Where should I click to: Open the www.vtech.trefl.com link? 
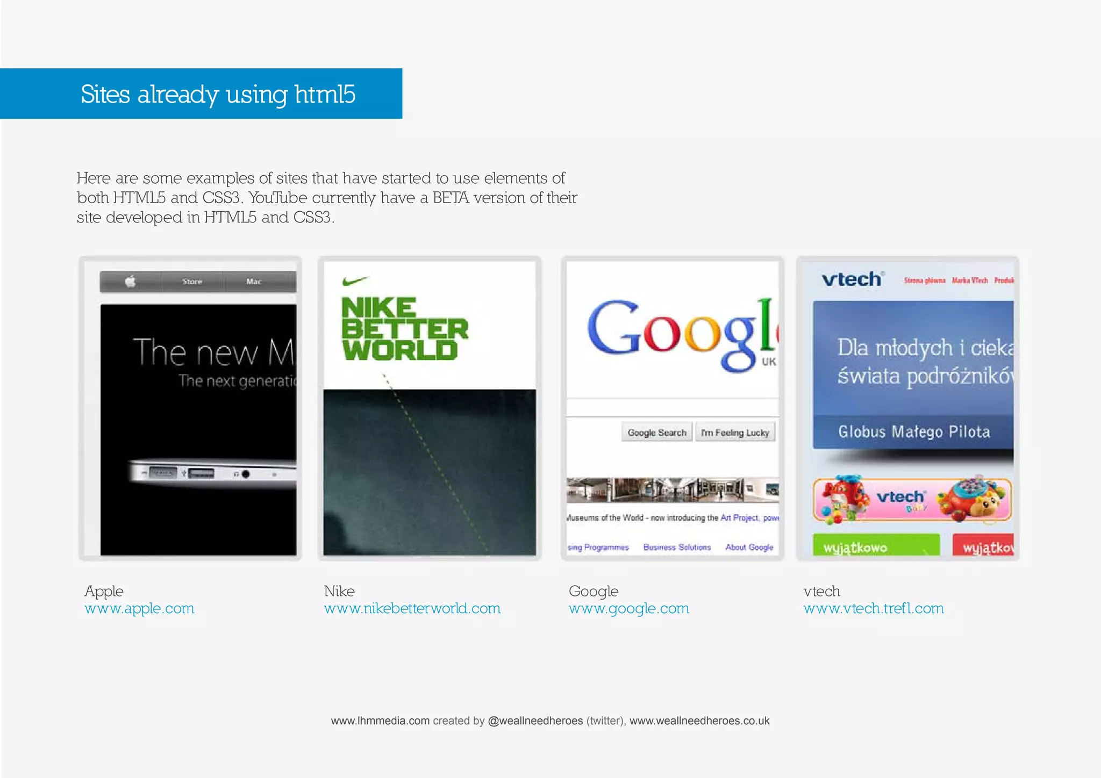[874, 608]
